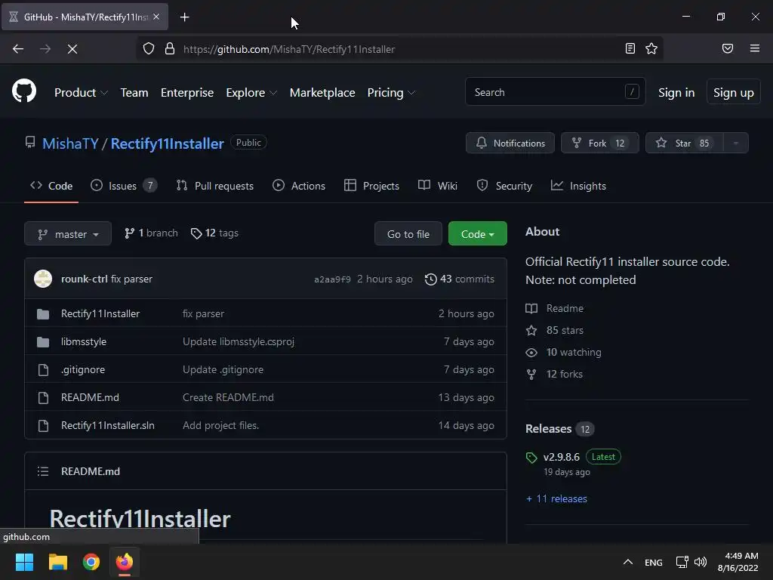Expand the Pricing menu
Viewport: 773px width, 580px height.
click(391, 93)
